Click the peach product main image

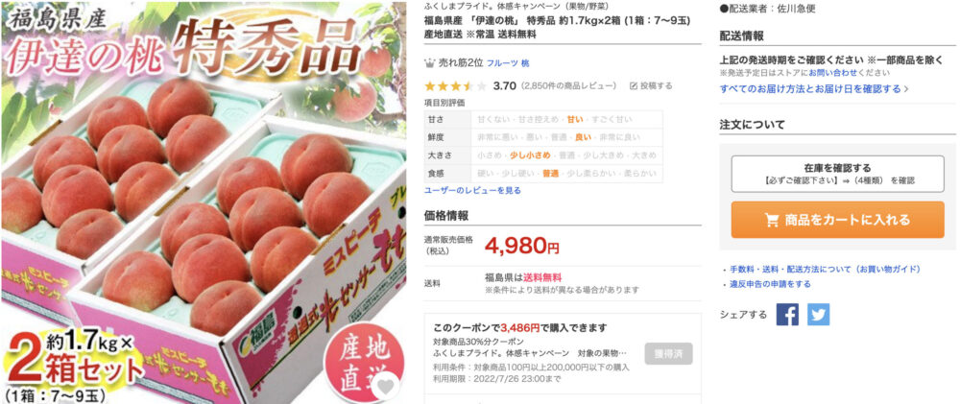tap(203, 202)
